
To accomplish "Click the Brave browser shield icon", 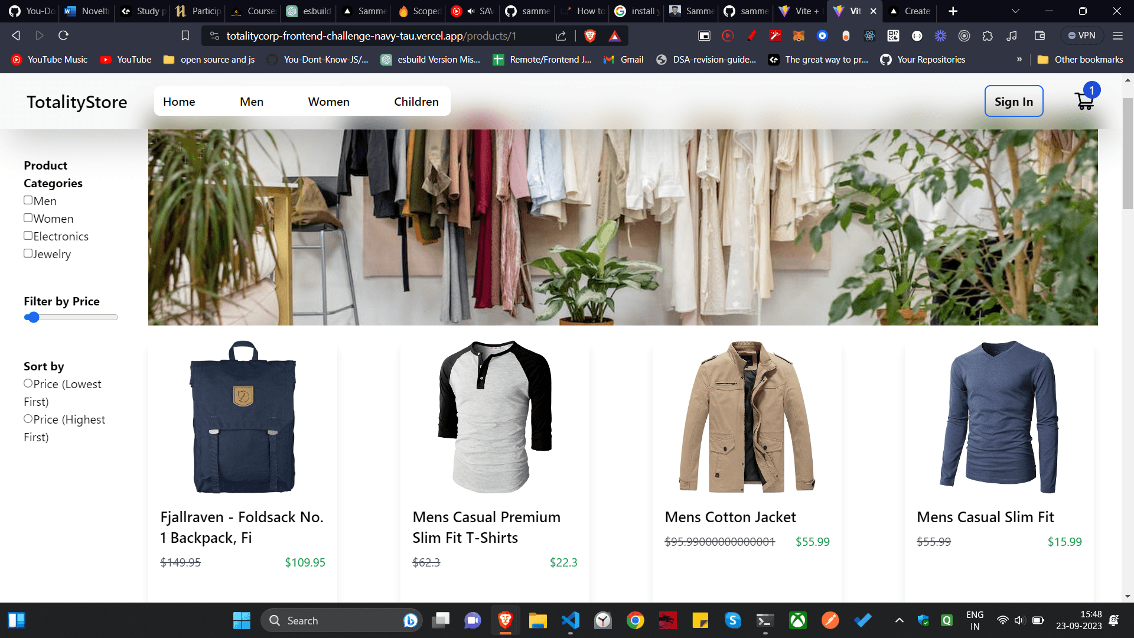I will tap(591, 35).
